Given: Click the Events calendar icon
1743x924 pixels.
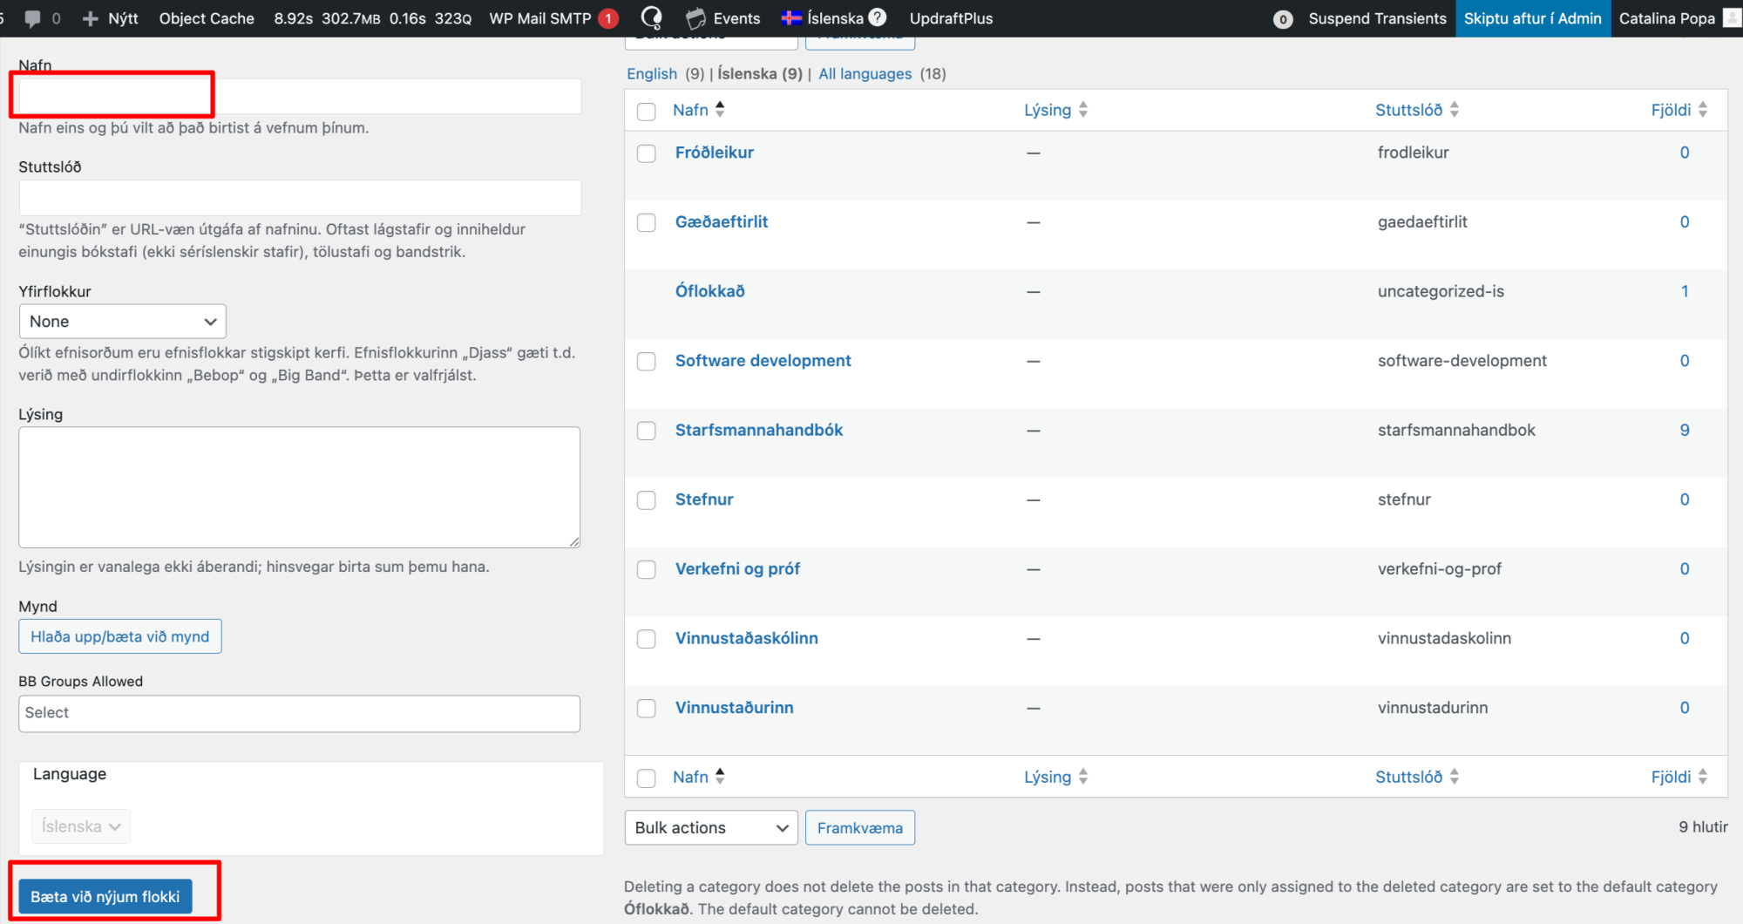Looking at the screenshot, I should pyautogui.click(x=695, y=18).
